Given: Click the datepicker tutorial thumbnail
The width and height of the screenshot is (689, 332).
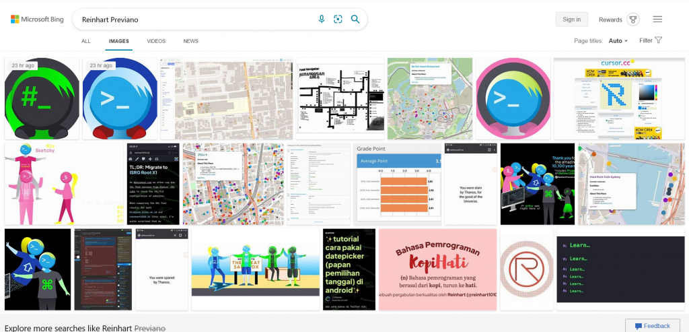Looking at the screenshot, I should click(x=349, y=269).
